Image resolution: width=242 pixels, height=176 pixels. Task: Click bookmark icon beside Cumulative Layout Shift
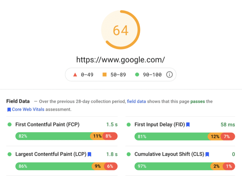click(x=207, y=154)
